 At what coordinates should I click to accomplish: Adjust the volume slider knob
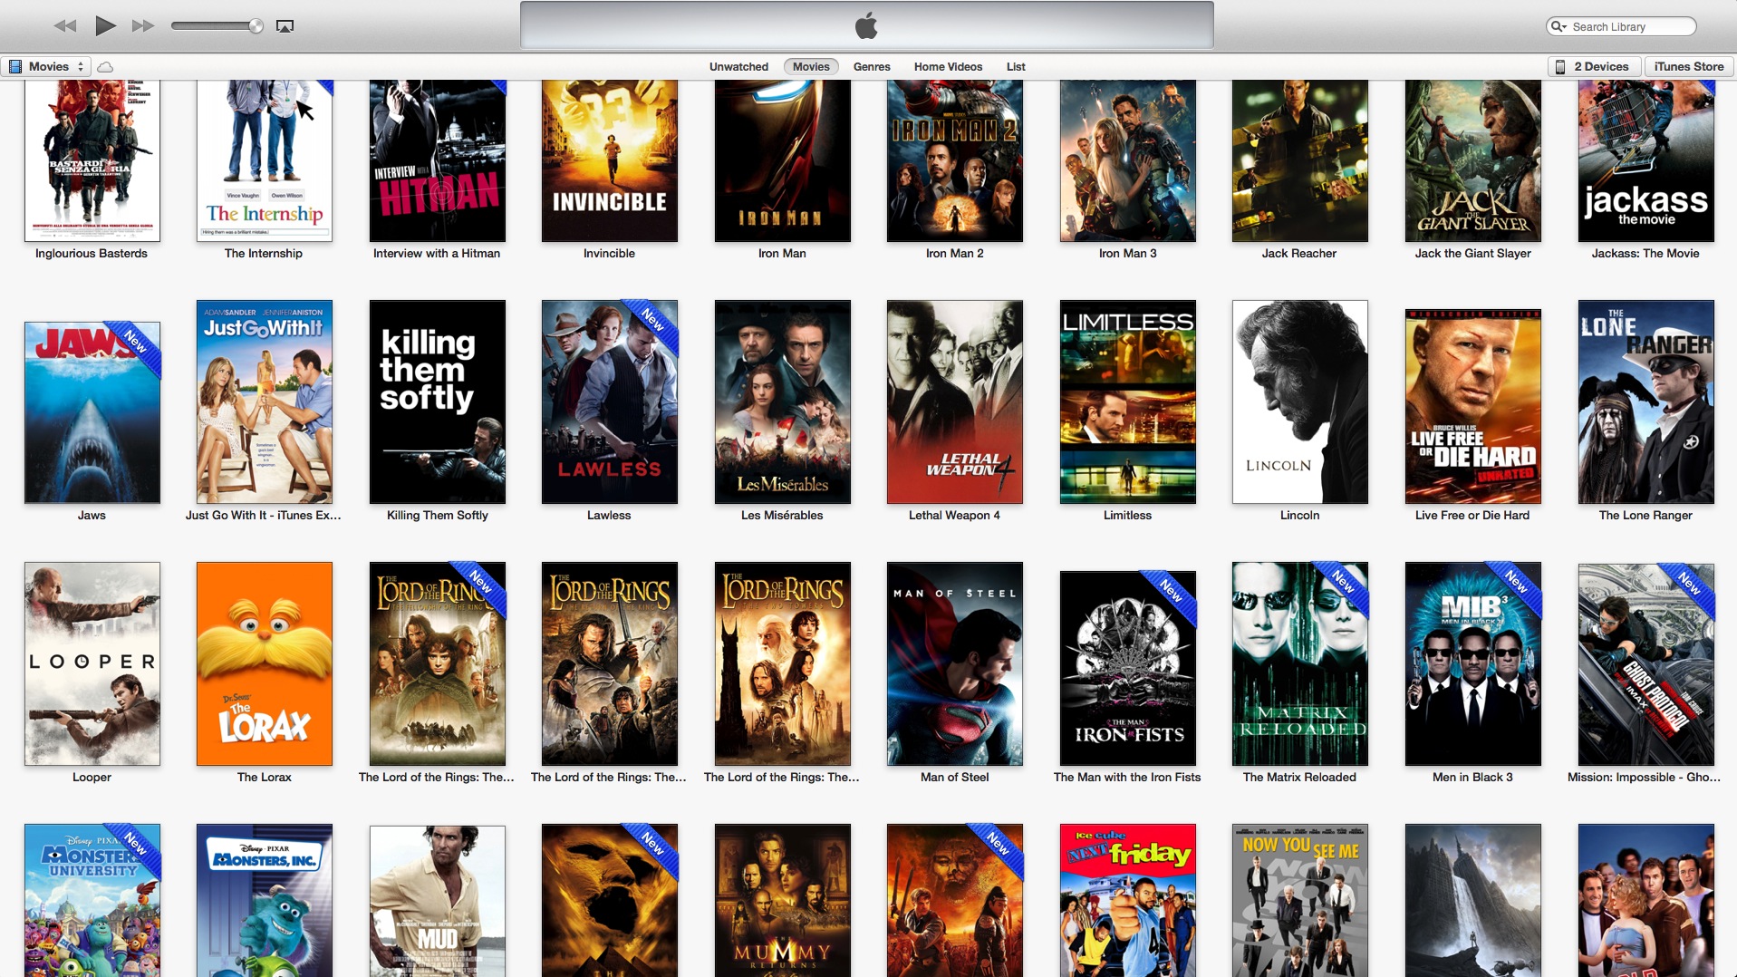256,26
